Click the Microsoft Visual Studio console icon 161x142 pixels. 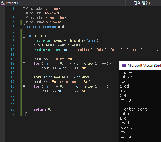point(124,65)
